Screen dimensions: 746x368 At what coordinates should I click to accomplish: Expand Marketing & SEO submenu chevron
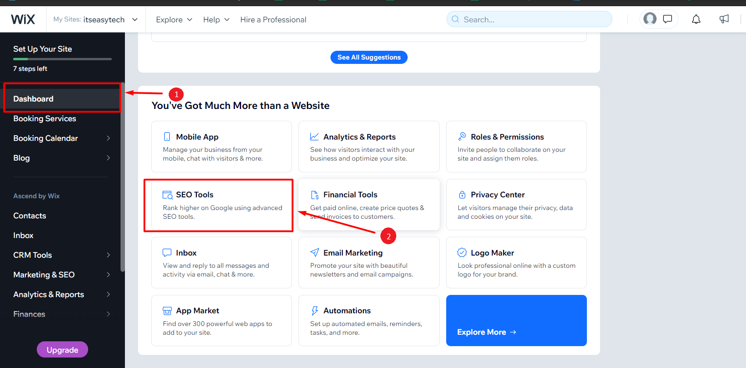tap(108, 274)
